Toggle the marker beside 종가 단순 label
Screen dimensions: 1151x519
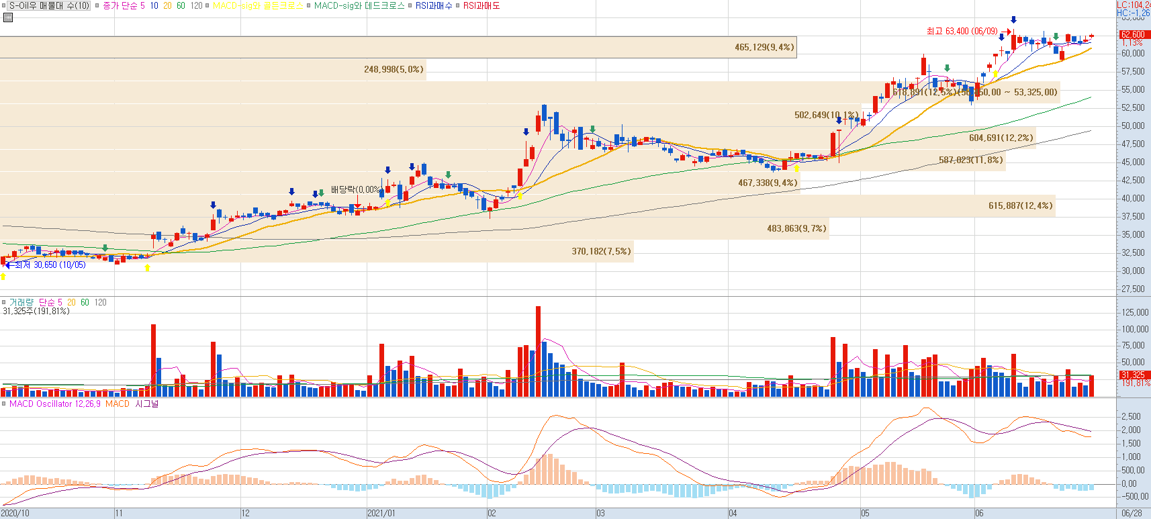pyautogui.click(x=97, y=5)
